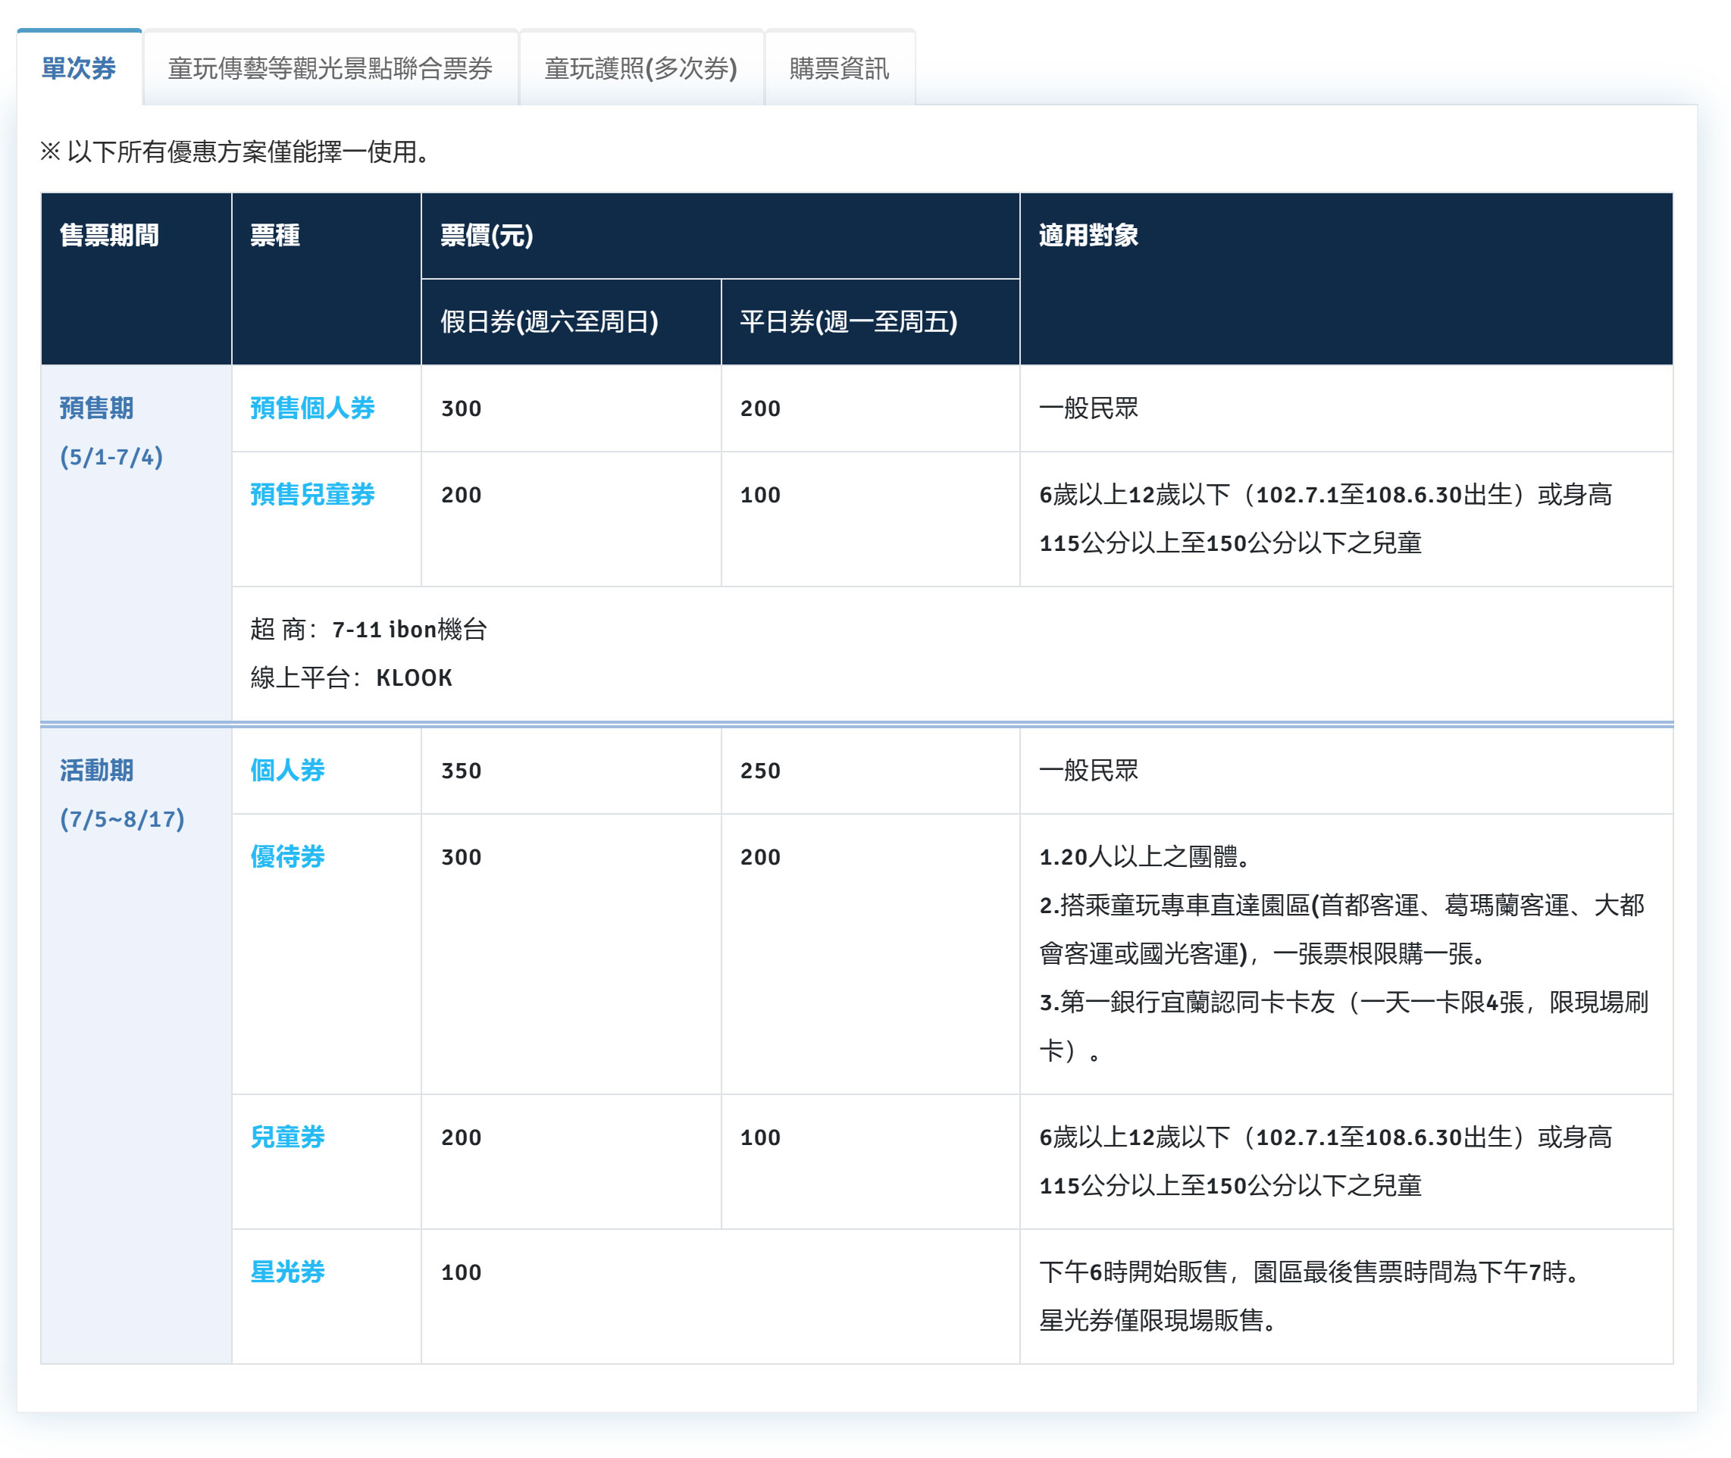
Task: Click the 適用對象 column header
Action: click(1088, 236)
